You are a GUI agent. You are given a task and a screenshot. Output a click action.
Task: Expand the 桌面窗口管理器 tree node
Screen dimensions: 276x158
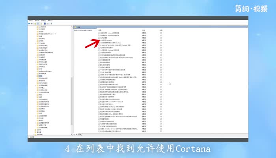click(x=35, y=123)
